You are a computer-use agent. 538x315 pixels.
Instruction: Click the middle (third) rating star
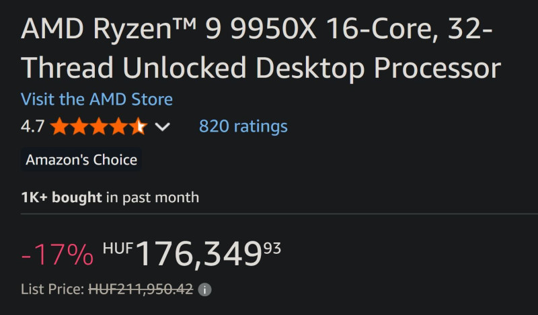(x=99, y=126)
